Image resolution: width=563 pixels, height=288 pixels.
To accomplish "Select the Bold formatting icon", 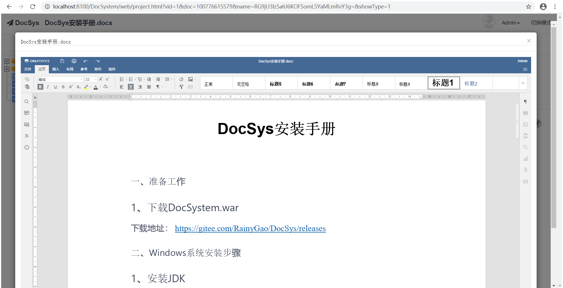I will [40, 87].
